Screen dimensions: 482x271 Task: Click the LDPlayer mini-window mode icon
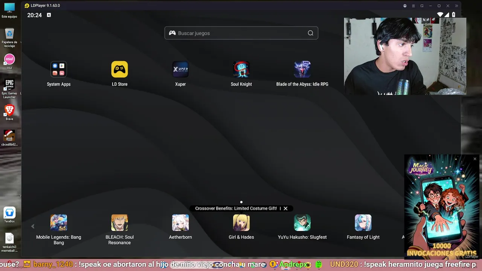(422, 6)
